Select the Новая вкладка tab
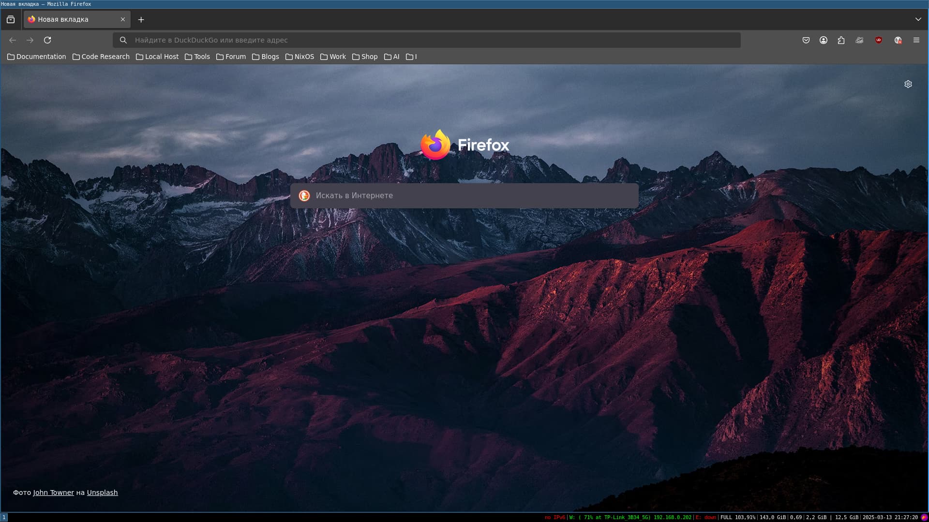The height and width of the screenshot is (522, 929). tap(73, 20)
